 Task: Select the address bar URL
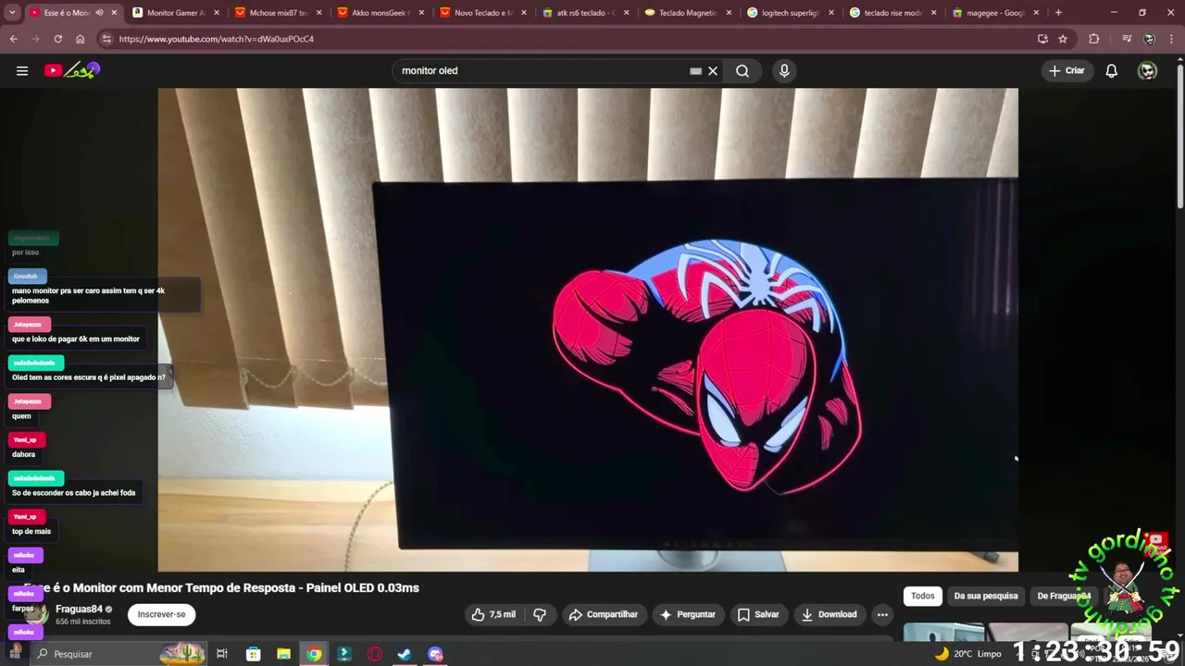point(217,39)
